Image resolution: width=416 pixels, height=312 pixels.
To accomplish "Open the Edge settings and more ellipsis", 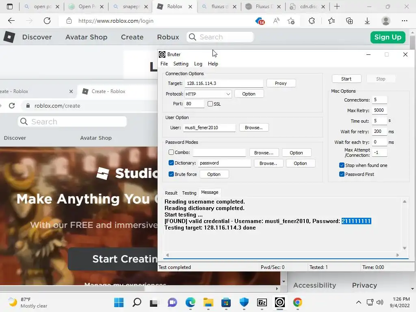I will point(404,21).
